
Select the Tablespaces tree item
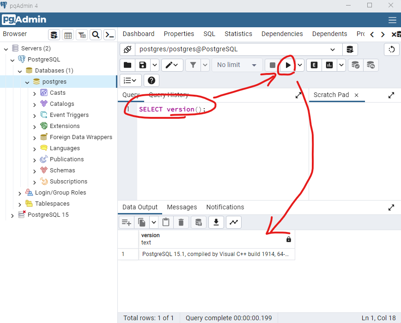[x=52, y=204]
